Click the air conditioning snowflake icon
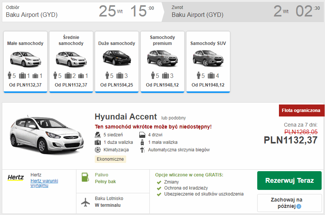This screenshot has height=215, width=325. (x=98, y=150)
